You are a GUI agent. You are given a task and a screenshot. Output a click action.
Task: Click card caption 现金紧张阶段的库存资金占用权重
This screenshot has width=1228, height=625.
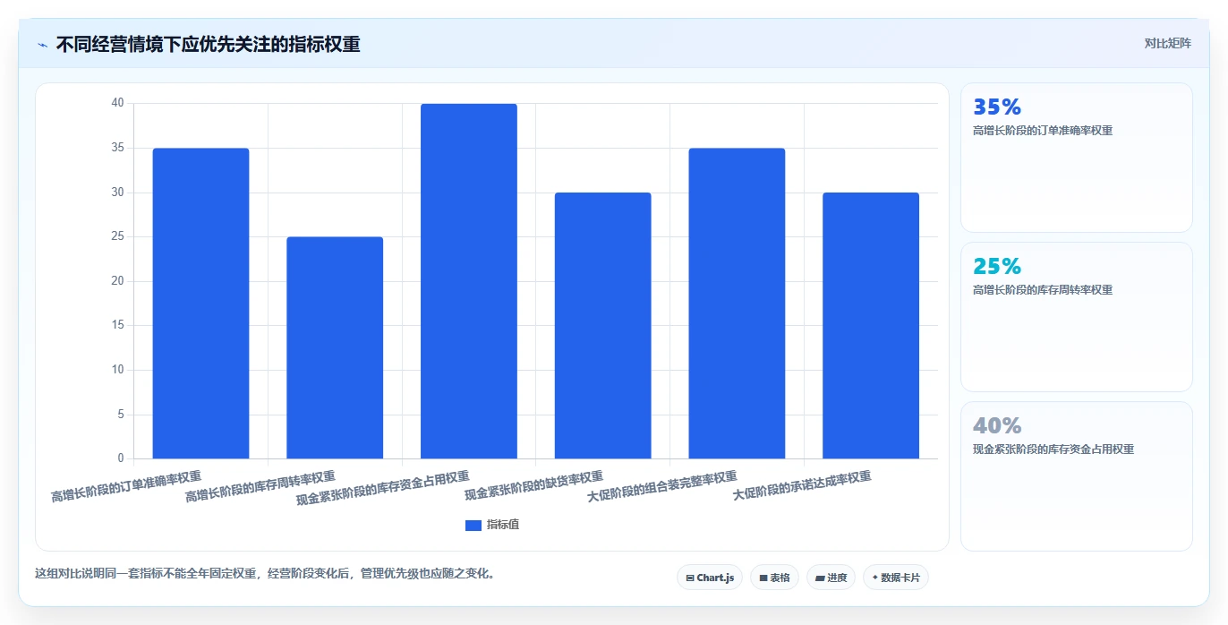1053,449
